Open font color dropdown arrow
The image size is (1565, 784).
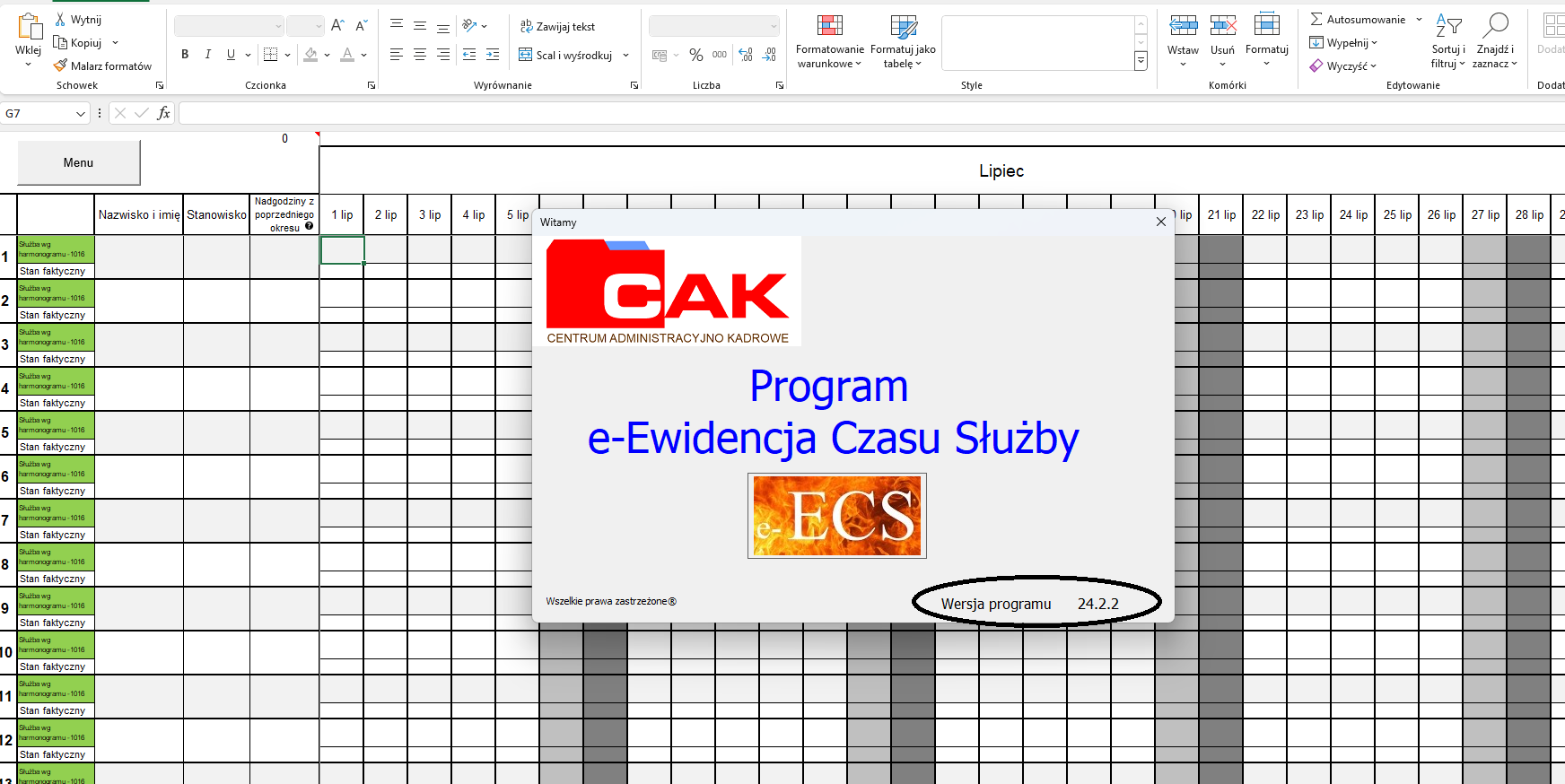(364, 55)
